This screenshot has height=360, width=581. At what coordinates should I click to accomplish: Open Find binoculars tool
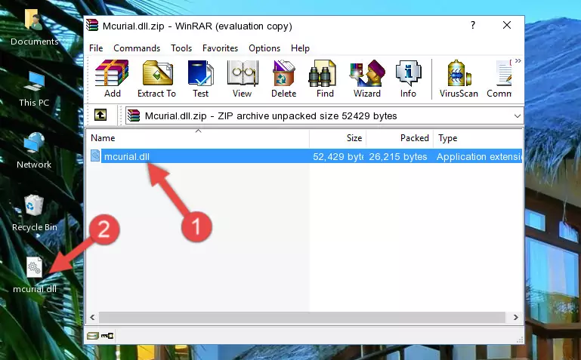point(325,78)
